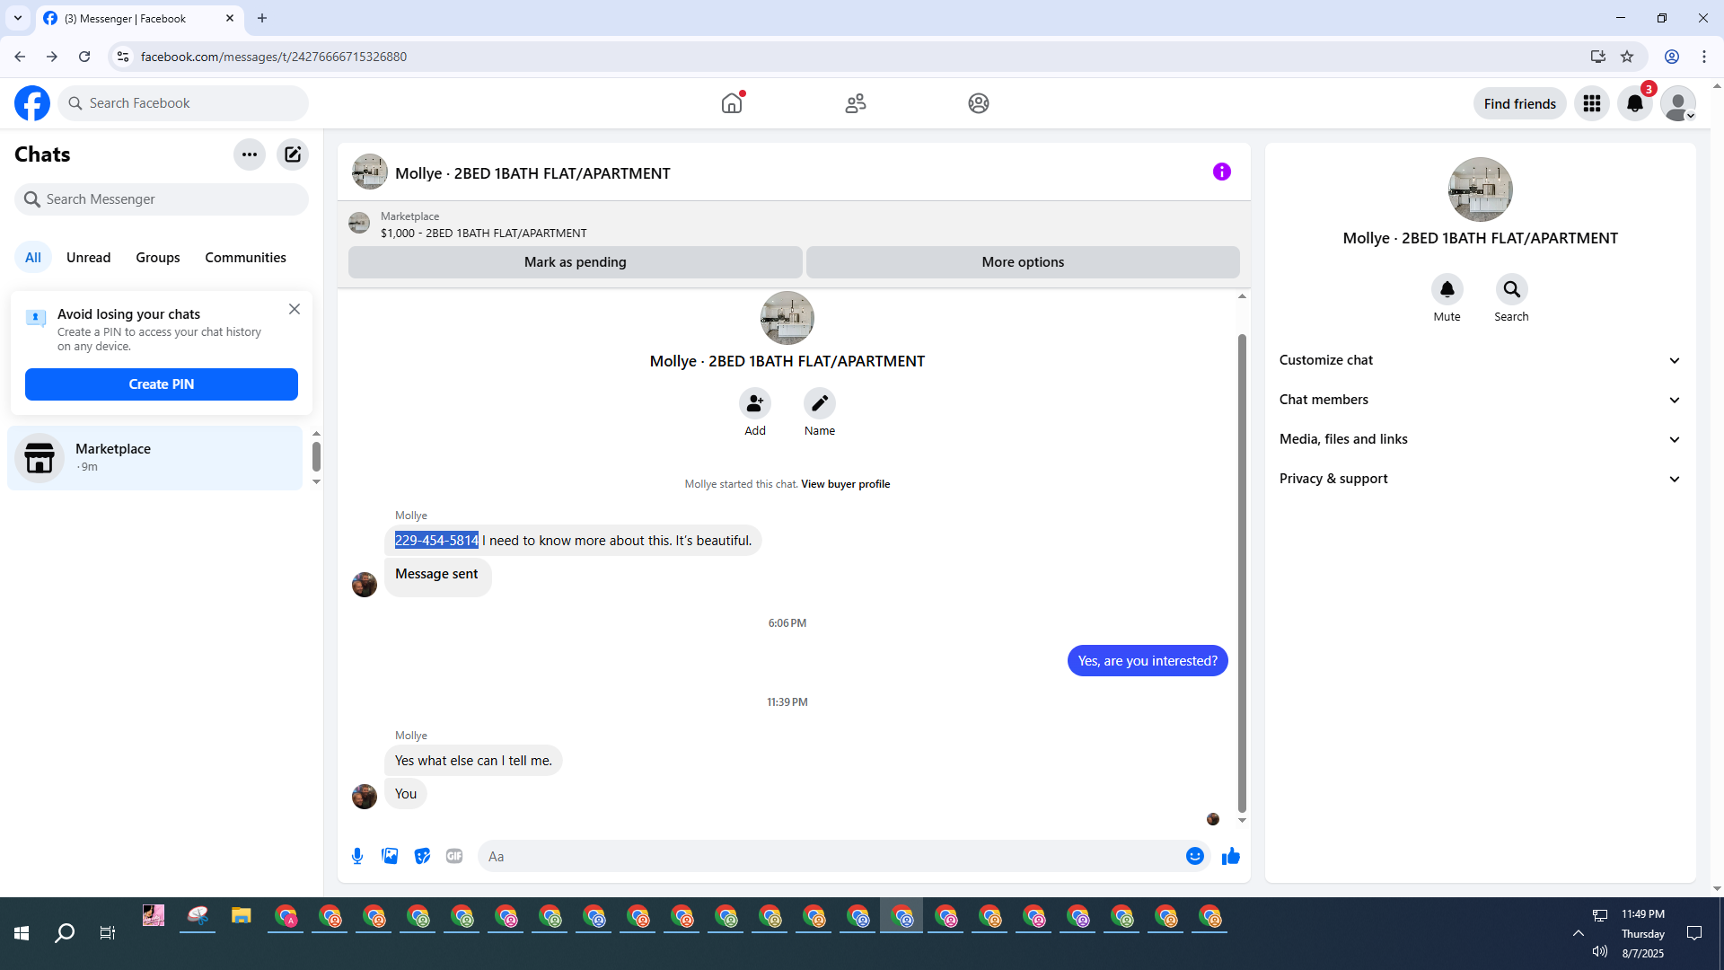Expand Privacy & support section
This screenshot has width=1724, height=970.
point(1480,479)
